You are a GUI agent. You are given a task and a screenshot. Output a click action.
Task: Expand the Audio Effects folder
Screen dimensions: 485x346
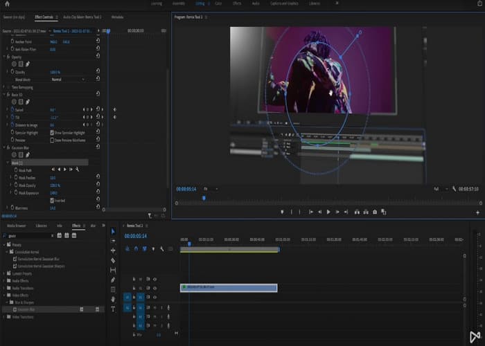(4, 280)
